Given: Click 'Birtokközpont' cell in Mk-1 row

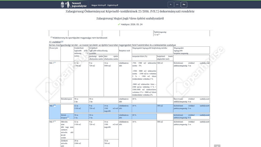Looking at the screenshot, I should point(67,100).
